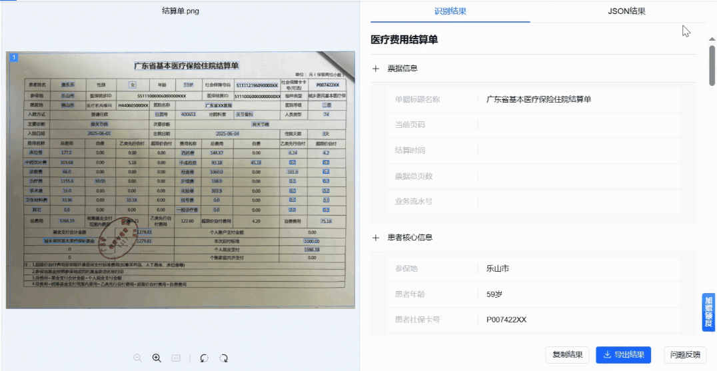Select 59岁 in the scanned image
Image resolution: width=717 pixels, height=371 pixels.
pos(189,85)
